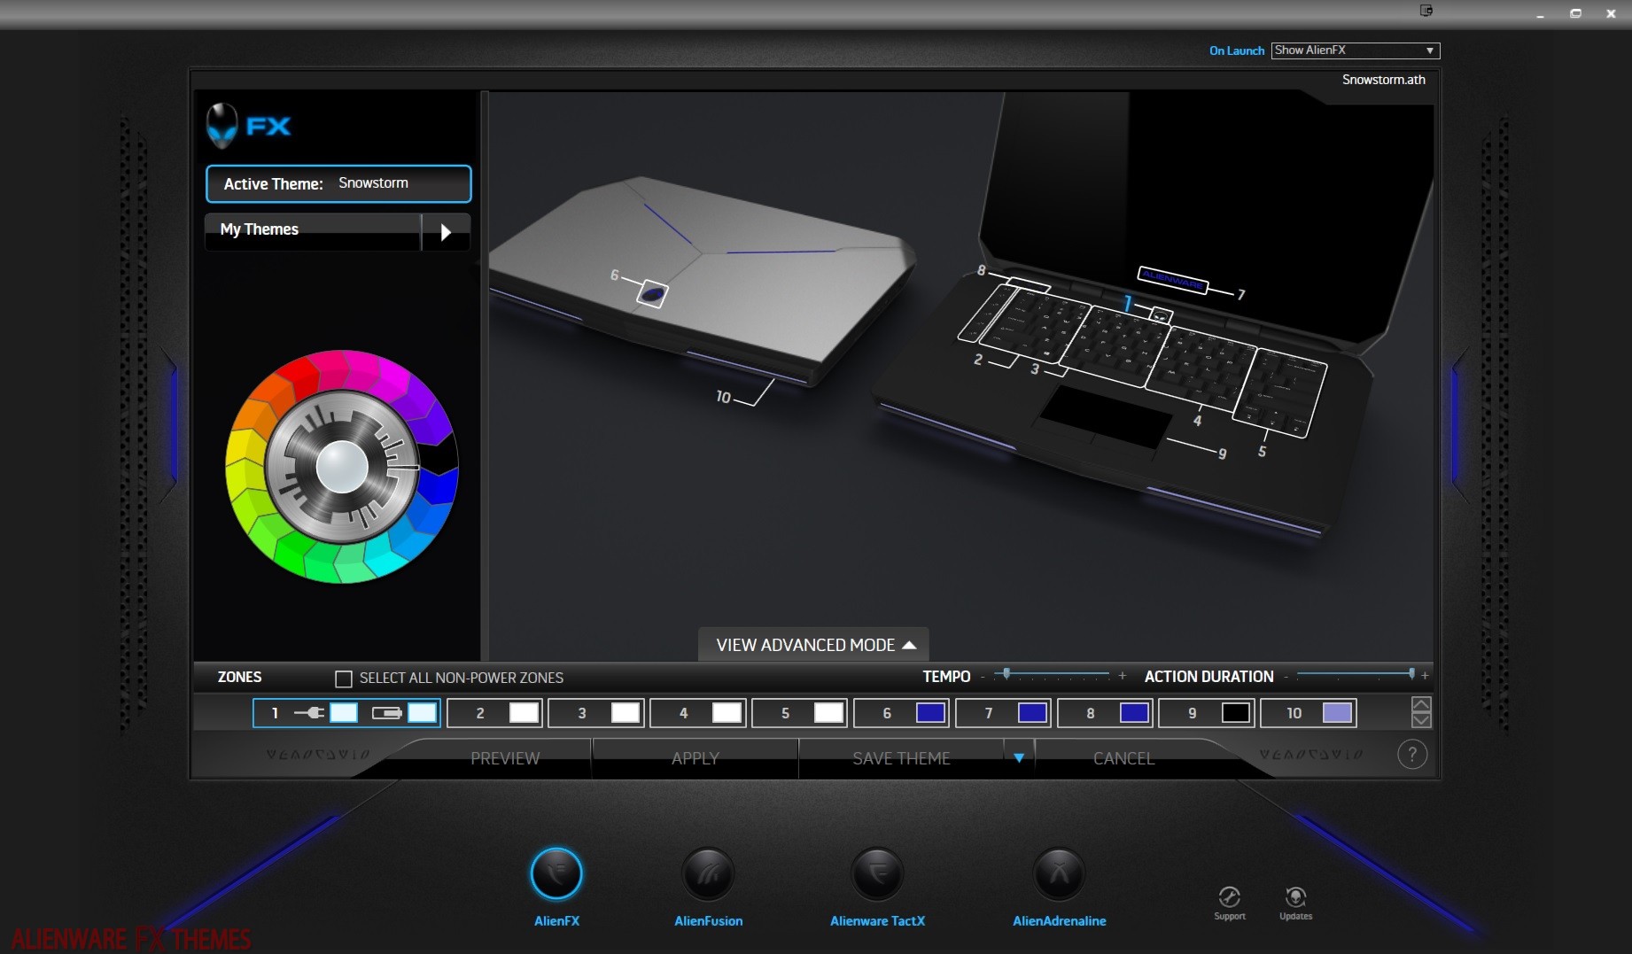The width and height of the screenshot is (1632, 954).
Task: Select zone 9 black color swatch
Action: click(1235, 712)
